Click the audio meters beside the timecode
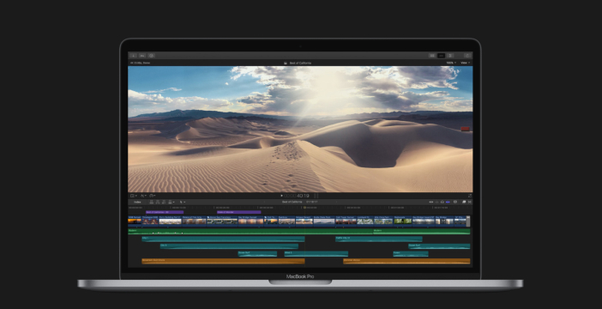Screen dimensions: 602x309 316,196
